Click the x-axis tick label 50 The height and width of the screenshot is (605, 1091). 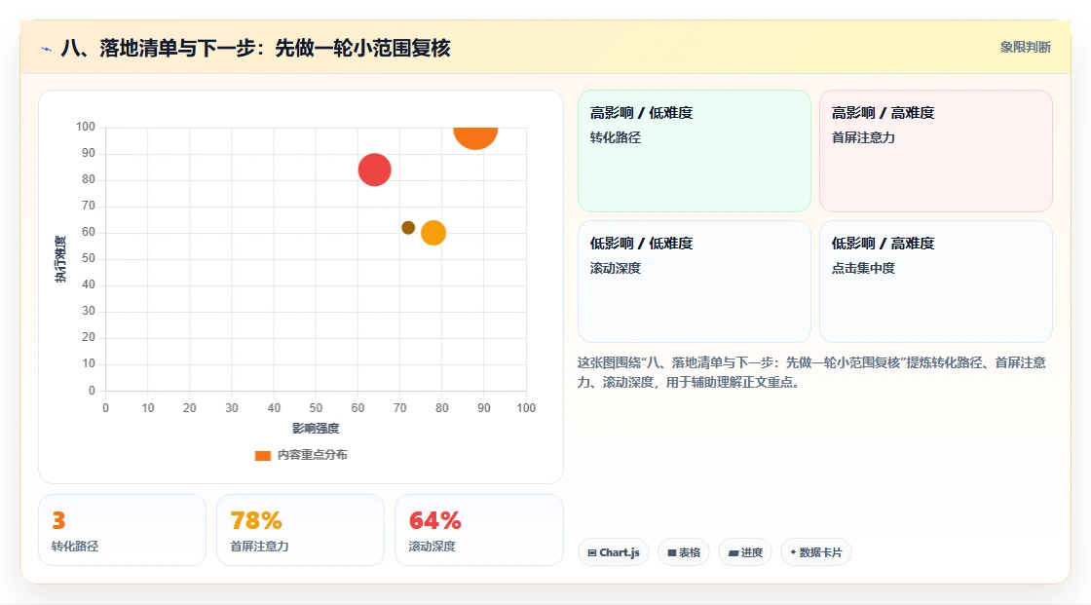pos(316,408)
